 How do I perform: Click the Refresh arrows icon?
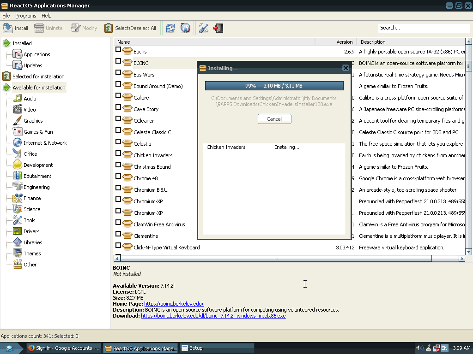pyautogui.click(x=170, y=28)
